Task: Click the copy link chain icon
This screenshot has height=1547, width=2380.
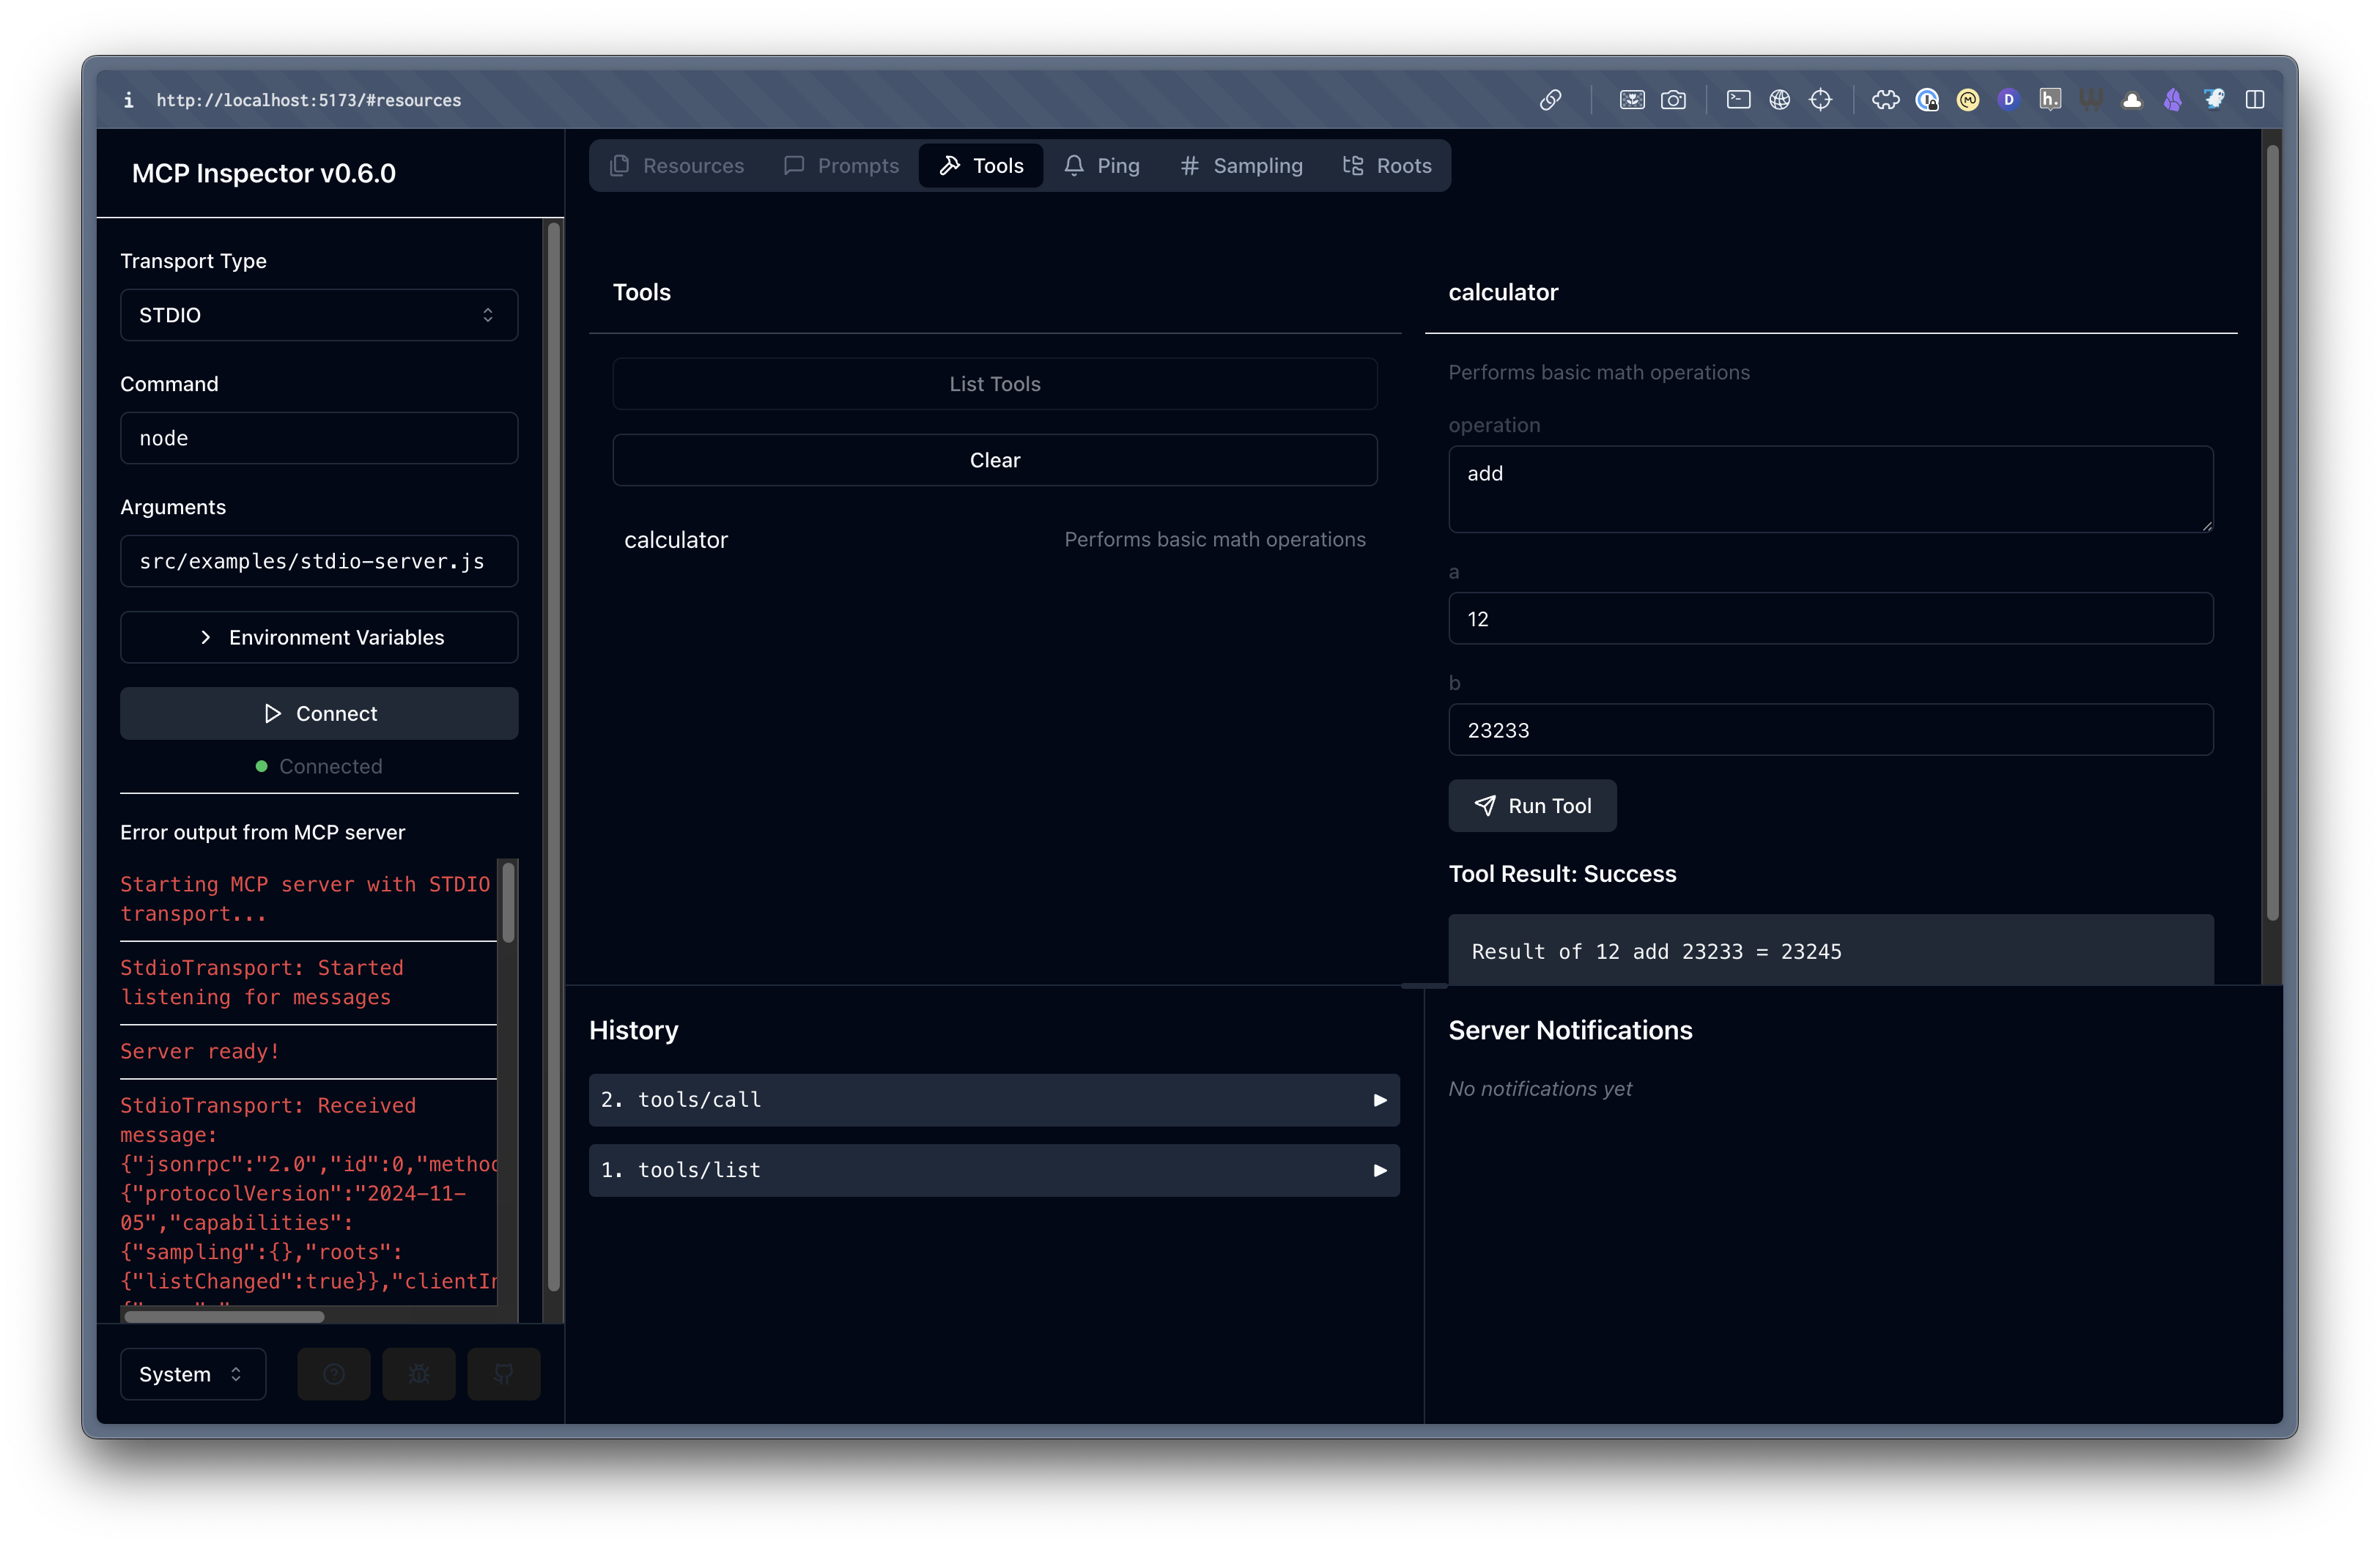Action: (x=1550, y=100)
